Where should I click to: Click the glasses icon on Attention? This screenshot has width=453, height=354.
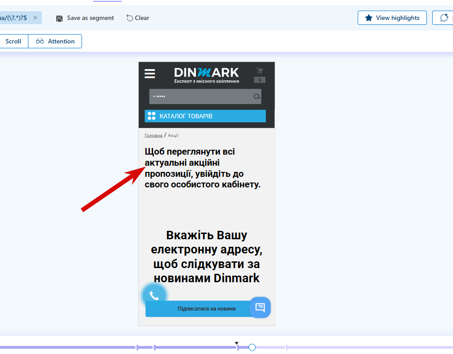pyautogui.click(x=40, y=41)
